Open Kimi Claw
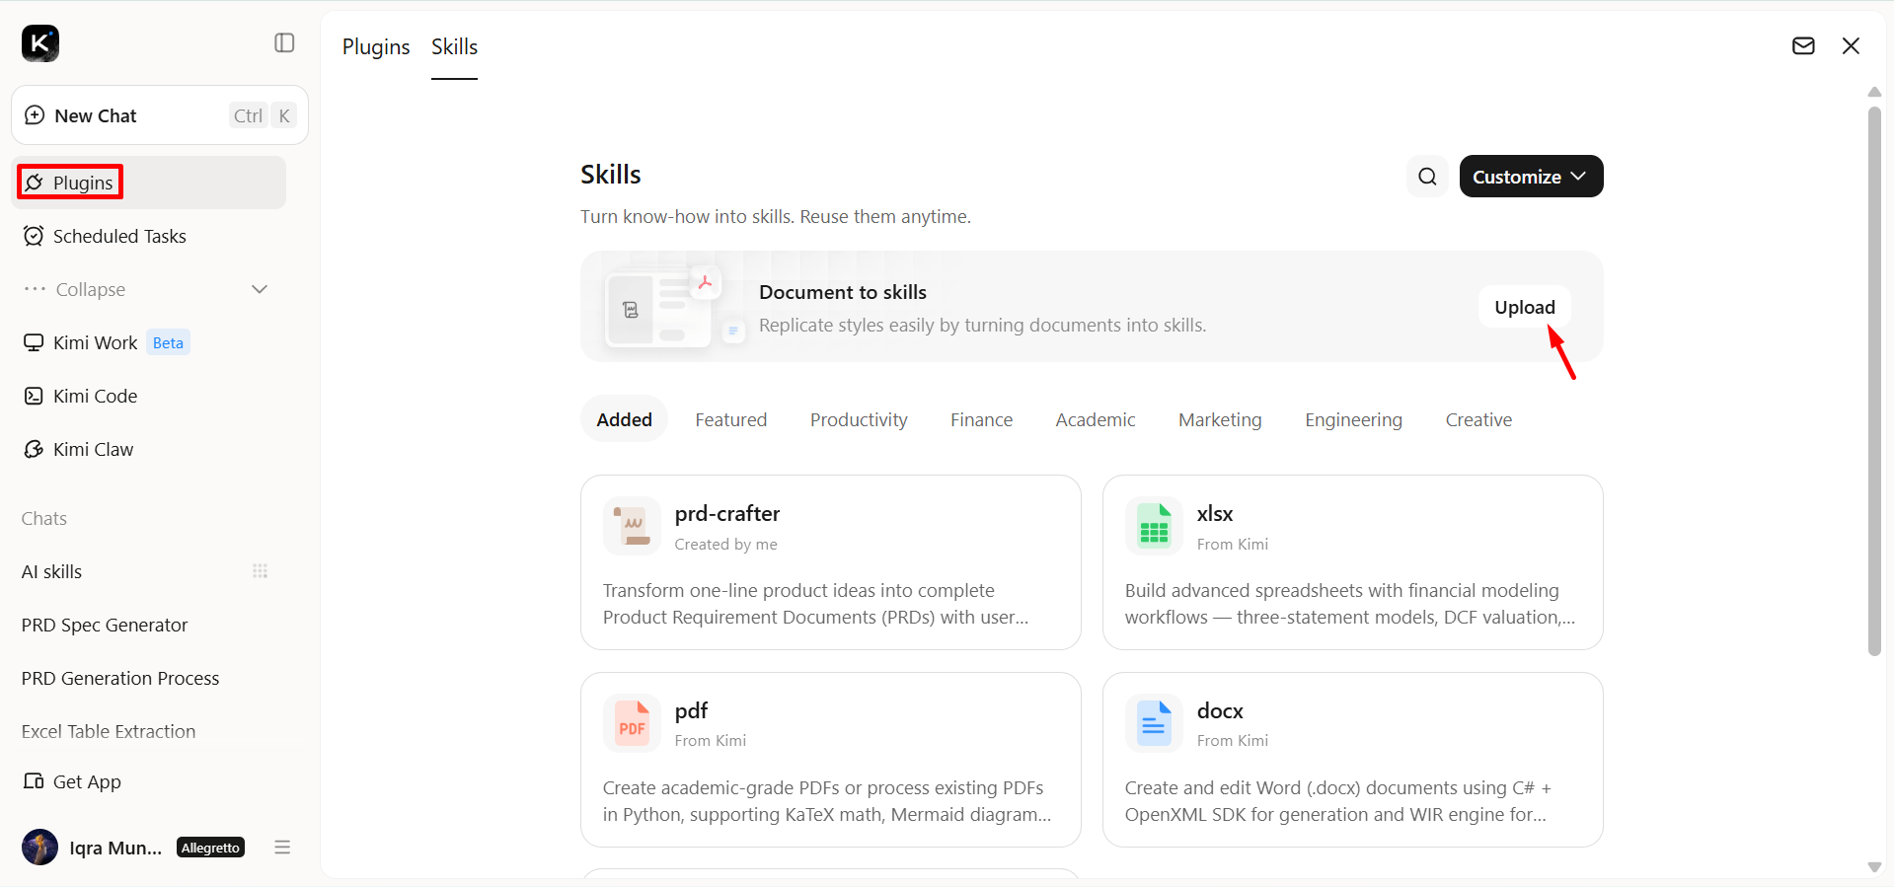Image resolution: width=1894 pixels, height=887 pixels. click(x=149, y=449)
